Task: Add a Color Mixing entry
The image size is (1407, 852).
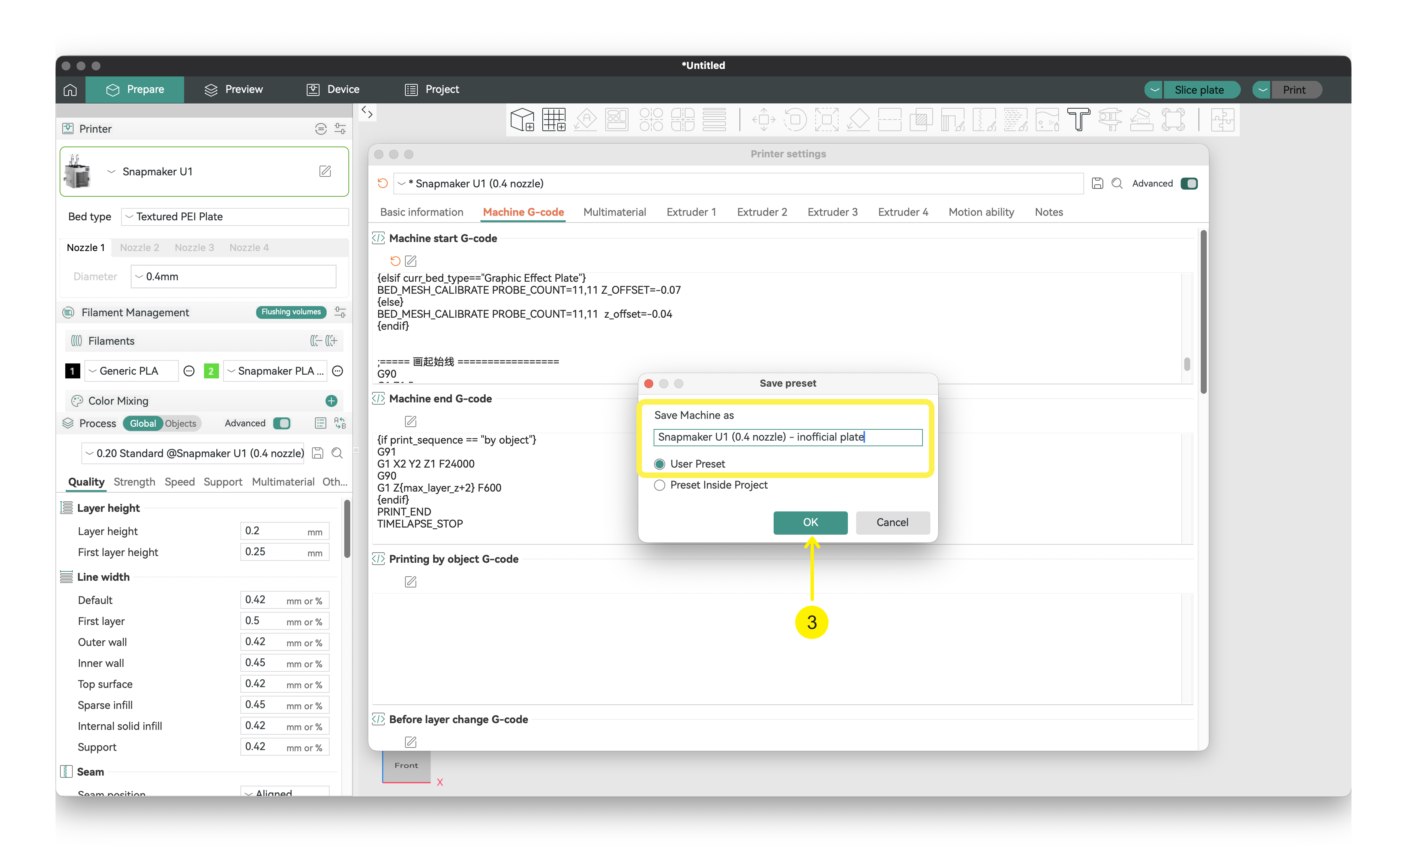Action: (331, 401)
